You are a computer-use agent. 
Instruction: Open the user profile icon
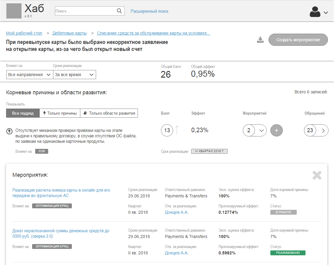coord(315,12)
